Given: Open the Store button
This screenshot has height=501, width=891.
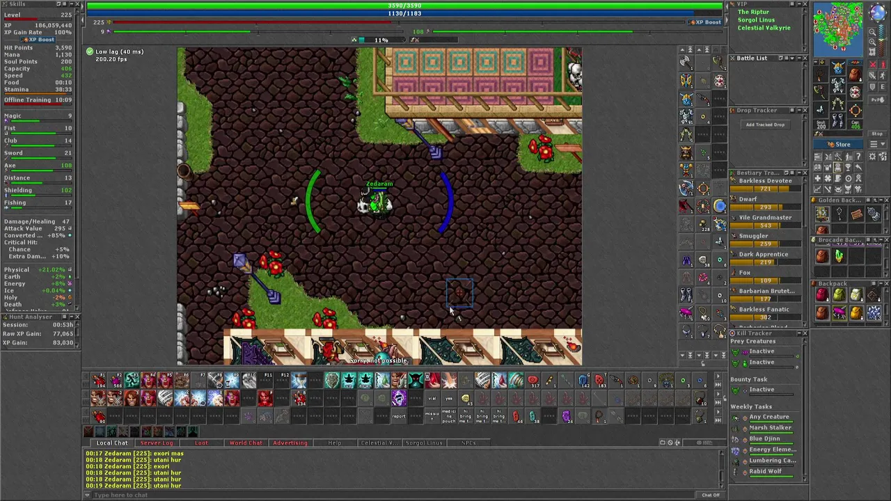Looking at the screenshot, I should (x=838, y=144).
